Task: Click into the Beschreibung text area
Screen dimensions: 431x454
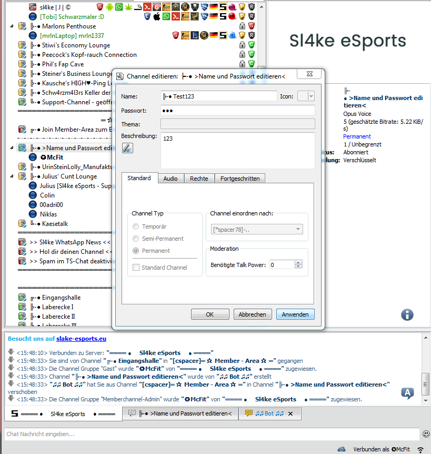Action: tap(238, 151)
